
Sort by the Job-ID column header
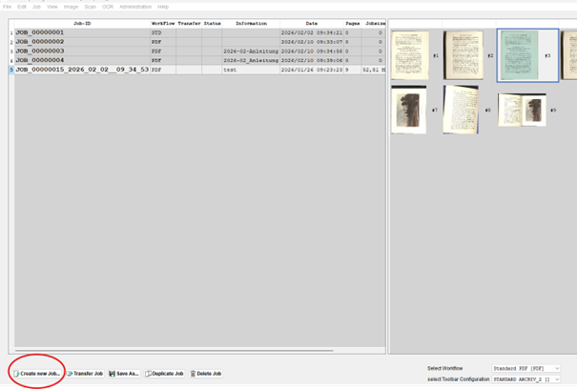pos(81,22)
